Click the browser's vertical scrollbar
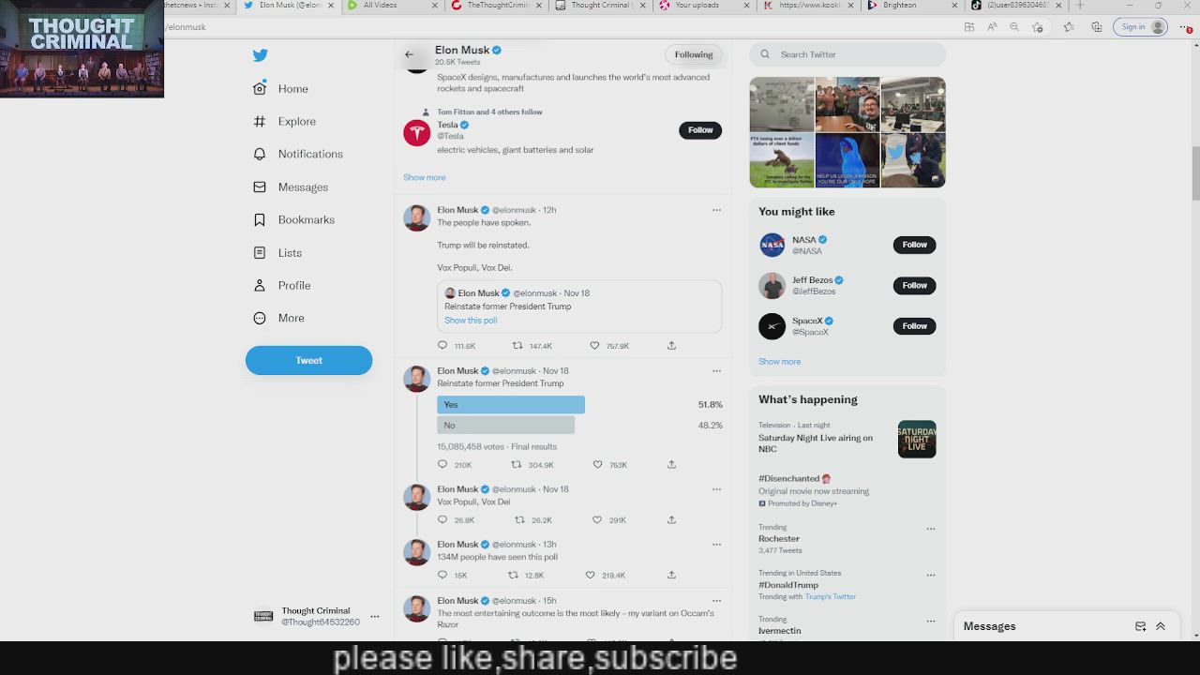 pos(1195,169)
